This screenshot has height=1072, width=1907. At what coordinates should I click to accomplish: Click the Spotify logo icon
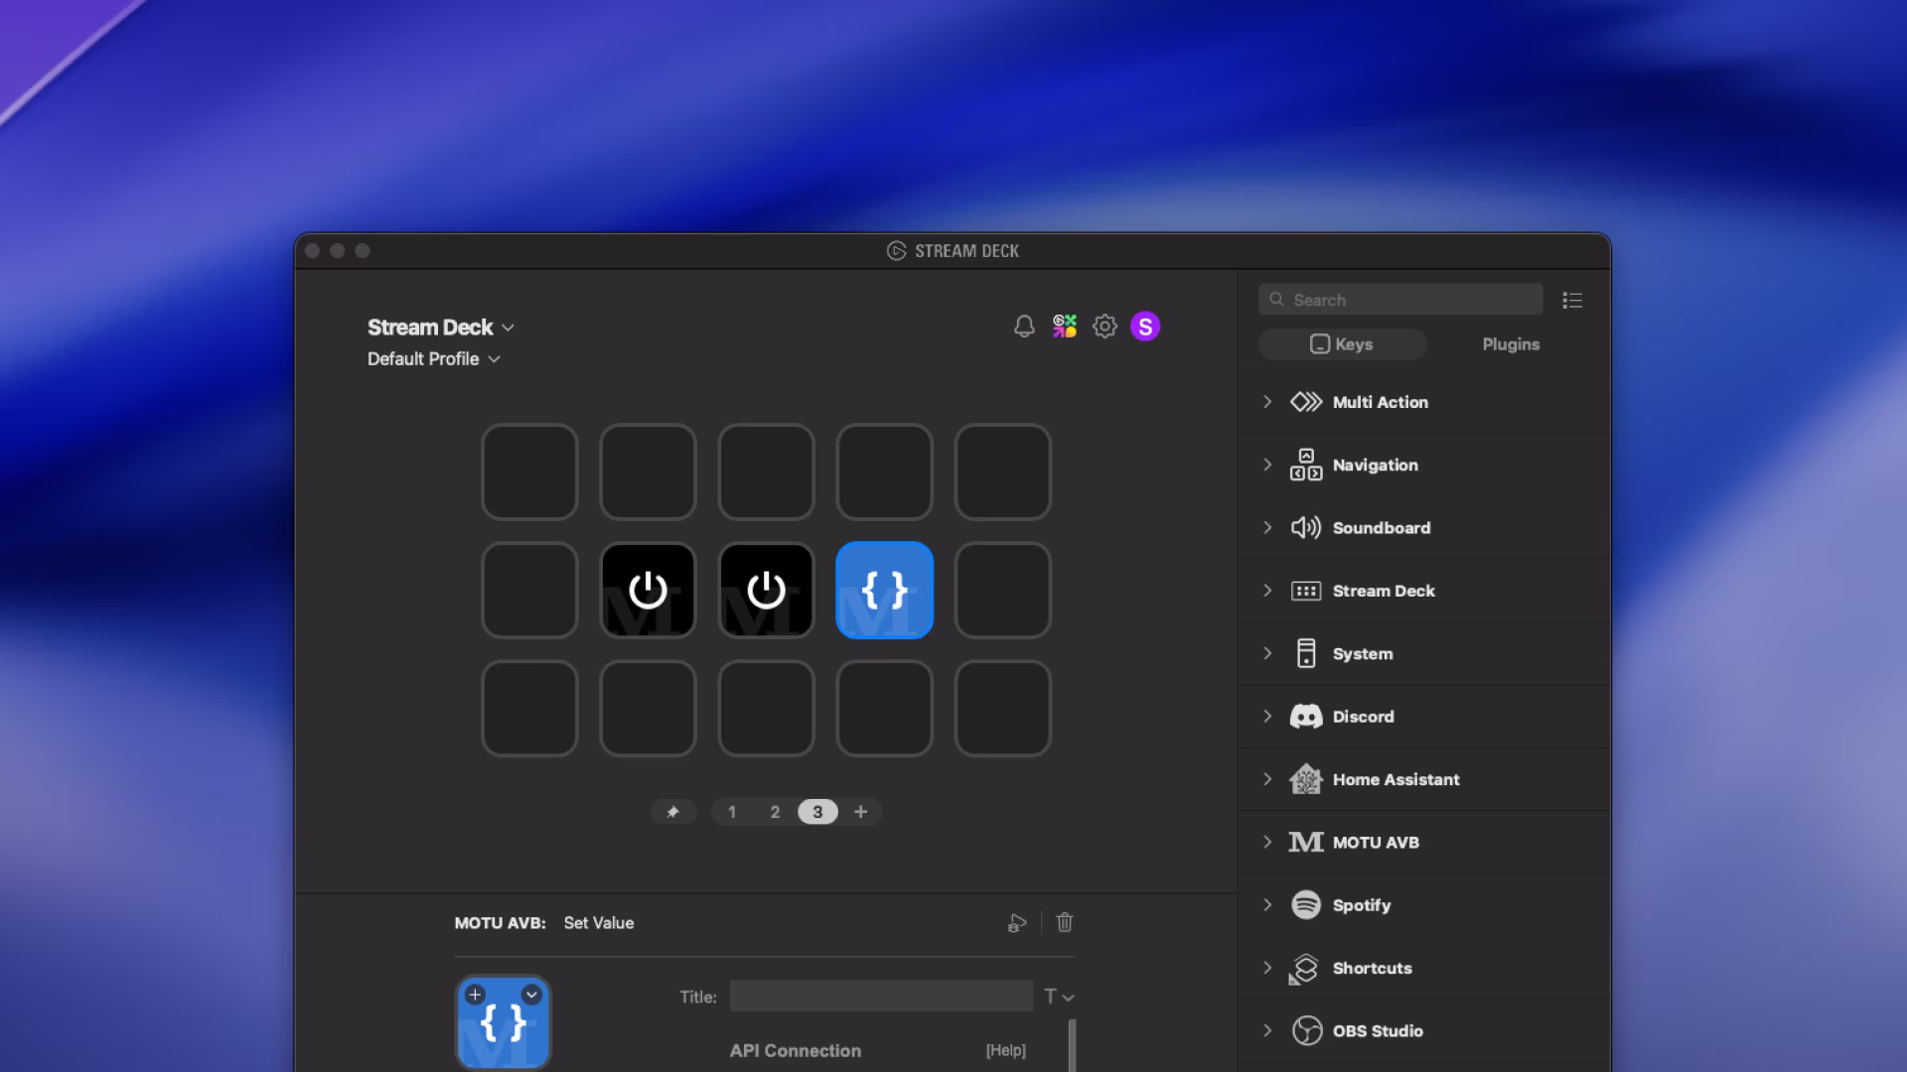pos(1306,905)
